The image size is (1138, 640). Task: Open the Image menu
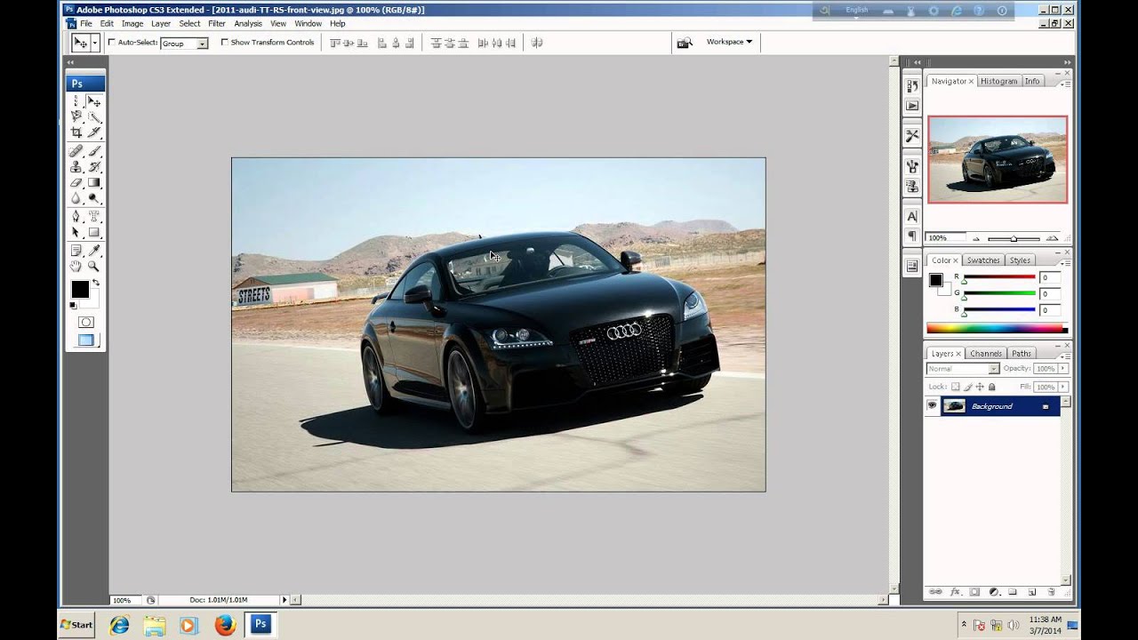[x=132, y=23]
